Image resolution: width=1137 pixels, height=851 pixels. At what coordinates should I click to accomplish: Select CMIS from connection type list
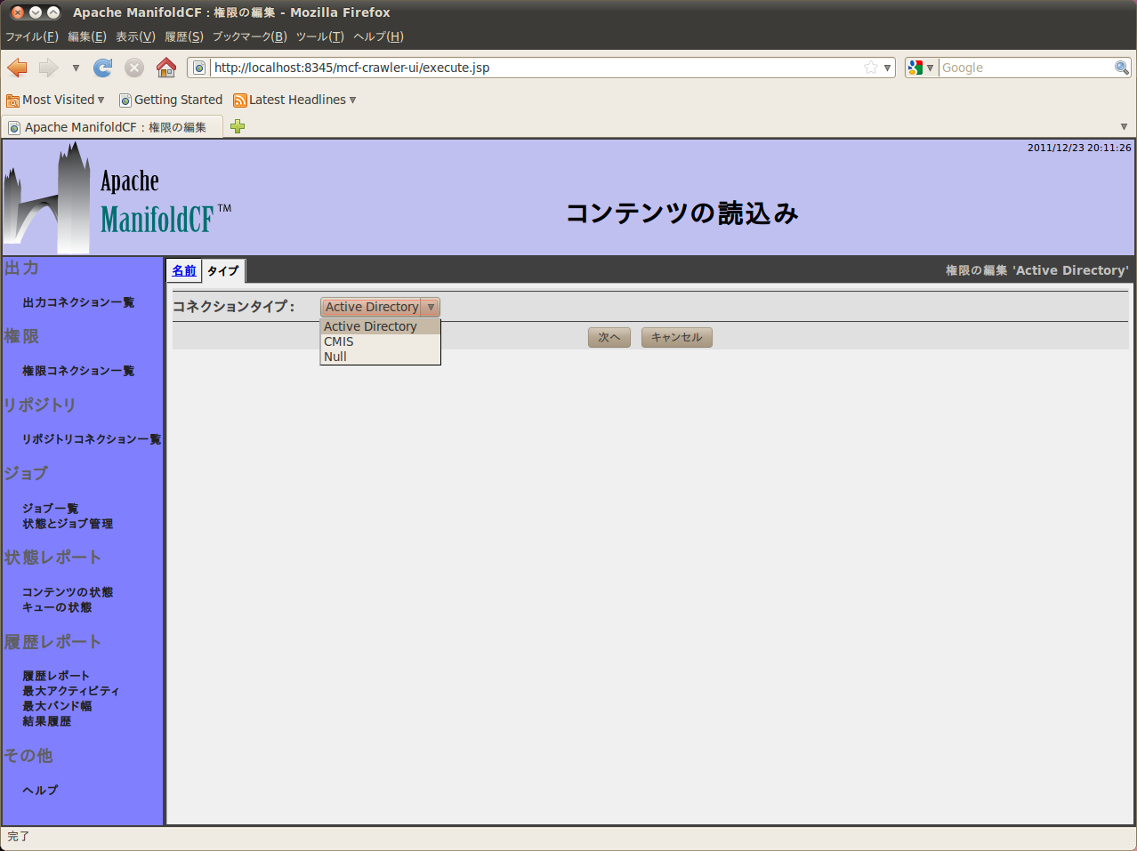[x=339, y=341]
